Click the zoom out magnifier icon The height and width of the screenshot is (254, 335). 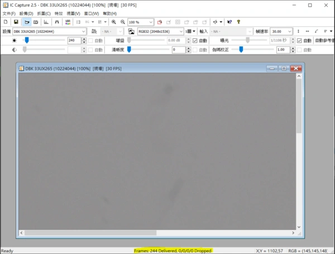pos(122,22)
